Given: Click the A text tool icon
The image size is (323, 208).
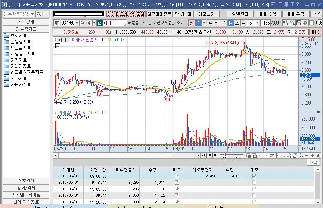Looking at the screenshot, I should (x=318, y=156).
